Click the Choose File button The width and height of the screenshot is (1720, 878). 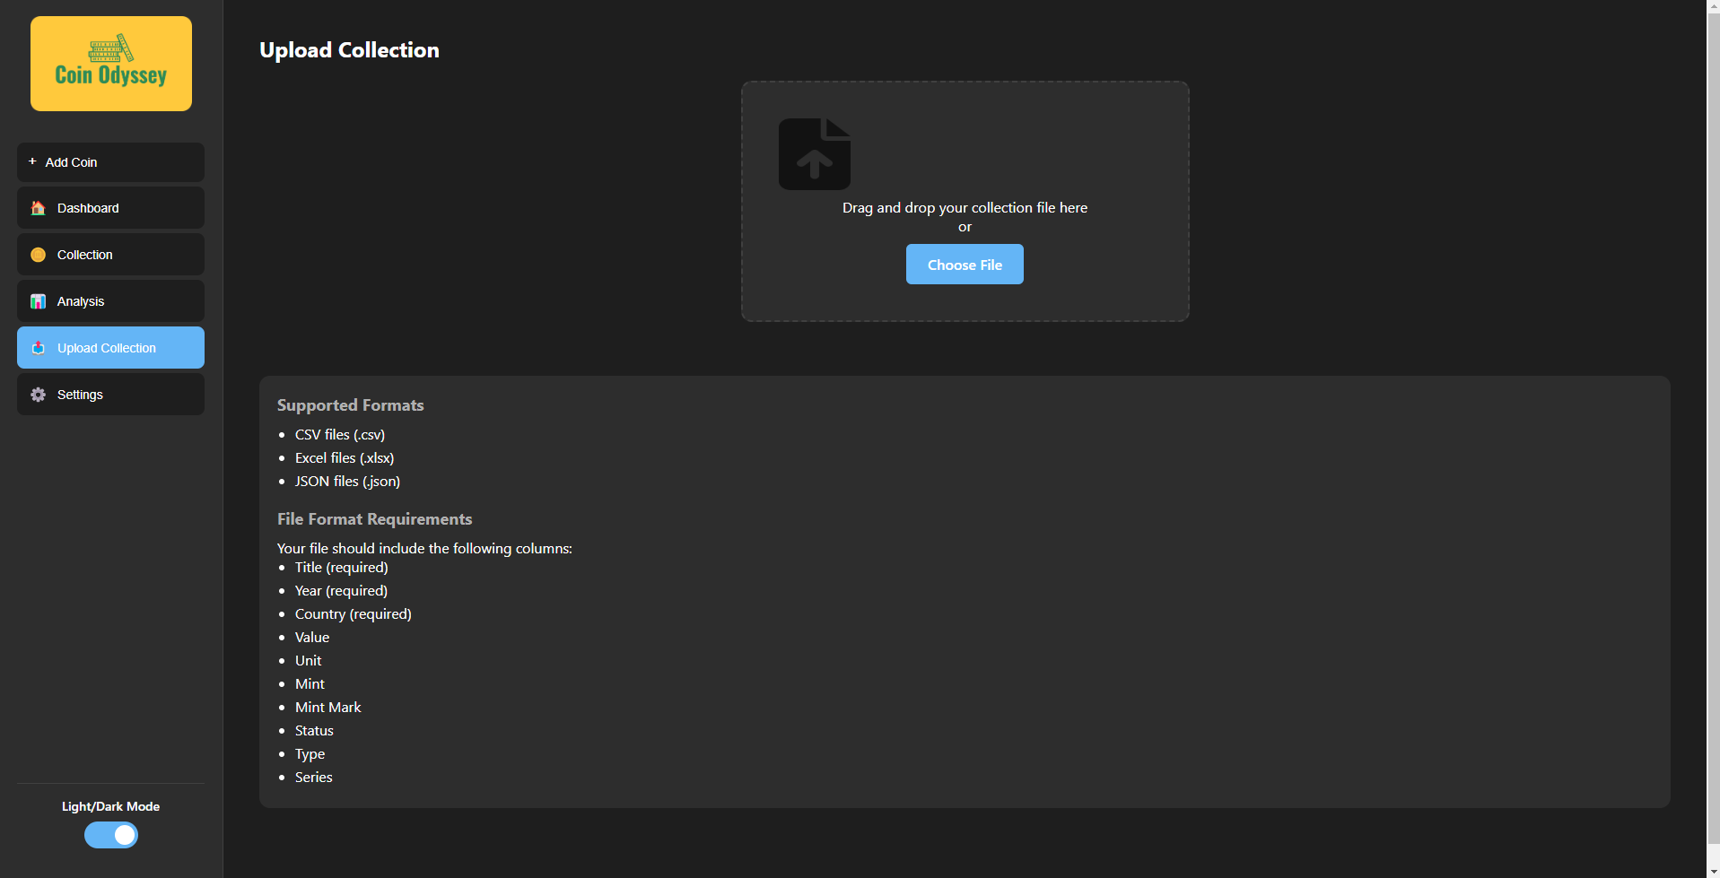(965, 265)
